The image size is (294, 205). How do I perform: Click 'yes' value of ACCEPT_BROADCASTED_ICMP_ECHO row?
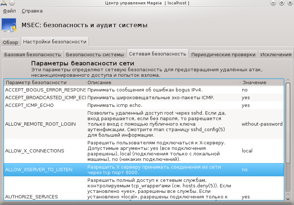[x=245, y=98]
